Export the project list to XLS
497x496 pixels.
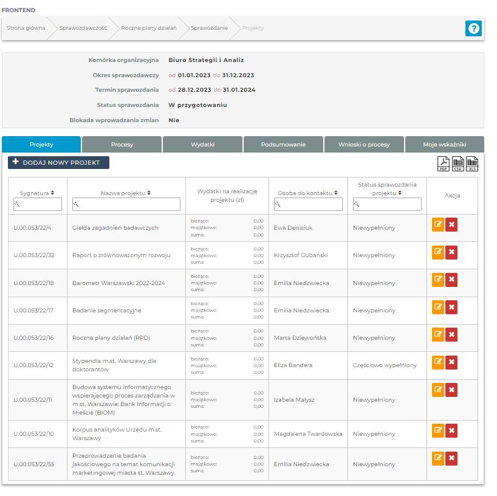pos(472,164)
